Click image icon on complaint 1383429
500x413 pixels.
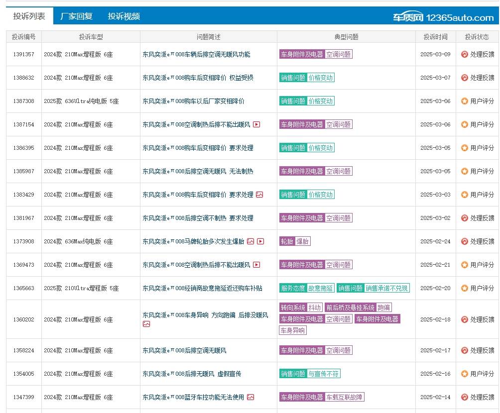pyautogui.click(x=259, y=195)
